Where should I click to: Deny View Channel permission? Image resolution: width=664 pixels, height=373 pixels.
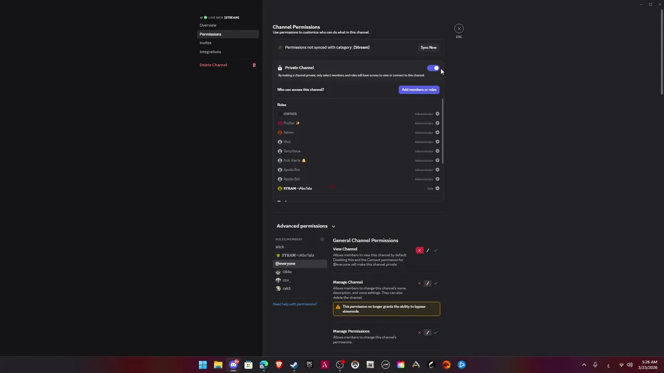(x=419, y=250)
